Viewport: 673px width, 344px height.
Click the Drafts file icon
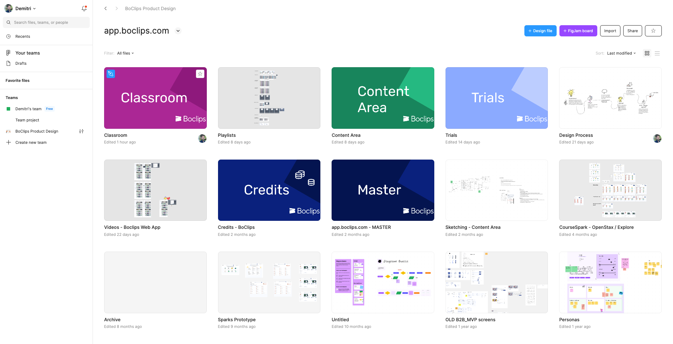point(8,63)
